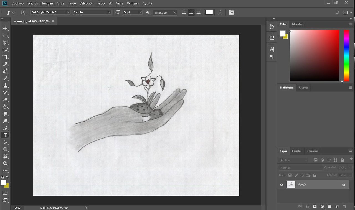Select the Pen tool
The height and width of the screenshot is (210, 355).
coord(5,128)
